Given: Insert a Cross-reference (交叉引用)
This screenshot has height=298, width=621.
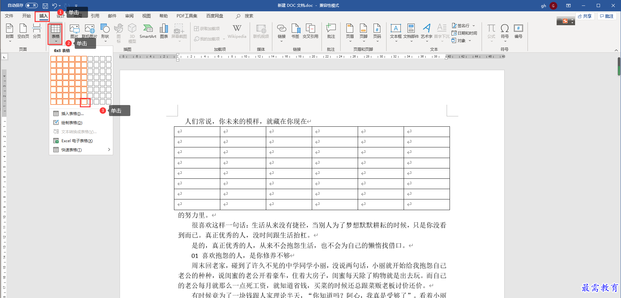Looking at the screenshot, I should point(310,32).
